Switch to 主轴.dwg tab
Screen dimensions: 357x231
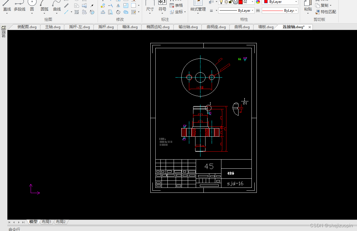click(x=53, y=27)
